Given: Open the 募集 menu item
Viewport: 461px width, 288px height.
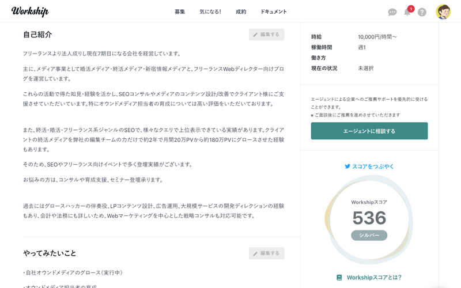Looking at the screenshot, I should point(180,12).
